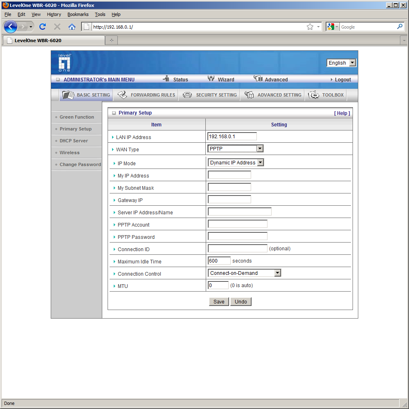Reload the current page
Screen dimensions: 409x409
click(43, 27)
